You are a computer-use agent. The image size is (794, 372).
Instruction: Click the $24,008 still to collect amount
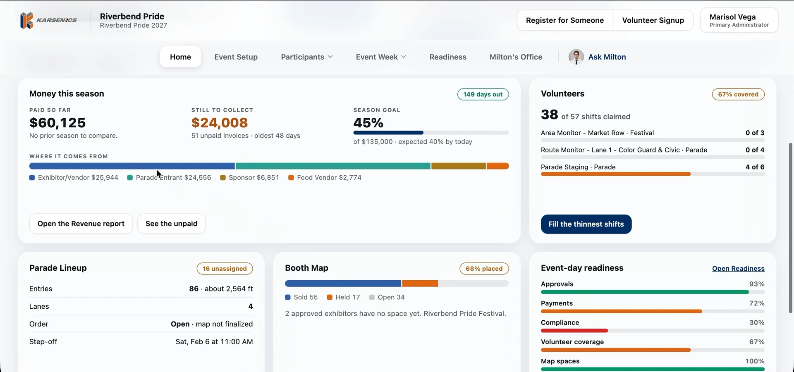click(220, 123)
